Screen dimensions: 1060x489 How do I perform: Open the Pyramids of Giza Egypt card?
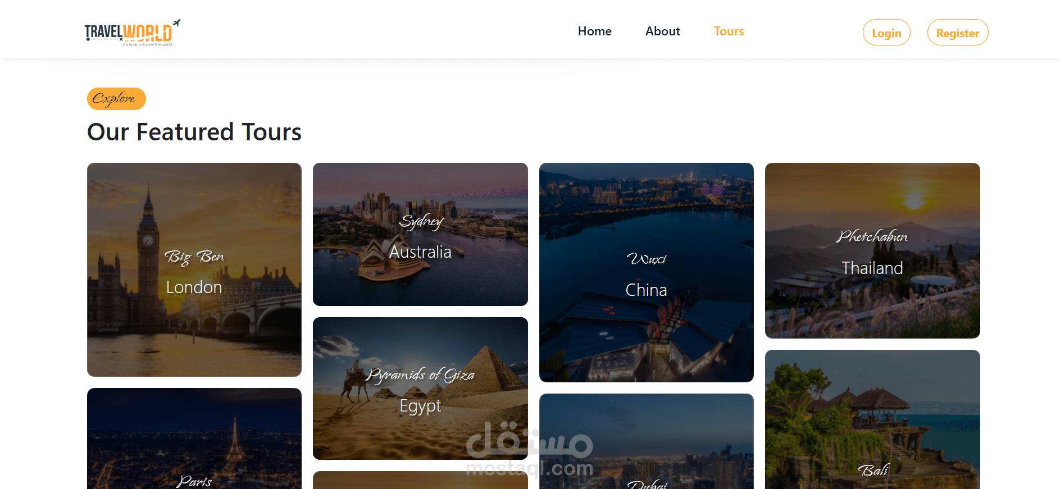point(420,389)
